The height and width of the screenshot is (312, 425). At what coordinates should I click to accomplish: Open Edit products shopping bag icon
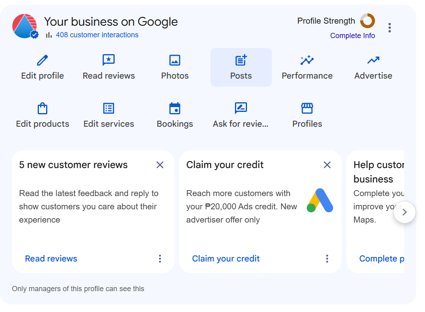point(42,108)
